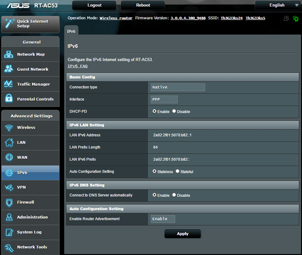The height and width of the screenshot is (255, 302).
Task: Click the connected clients users icon
Action: [287, 18]
